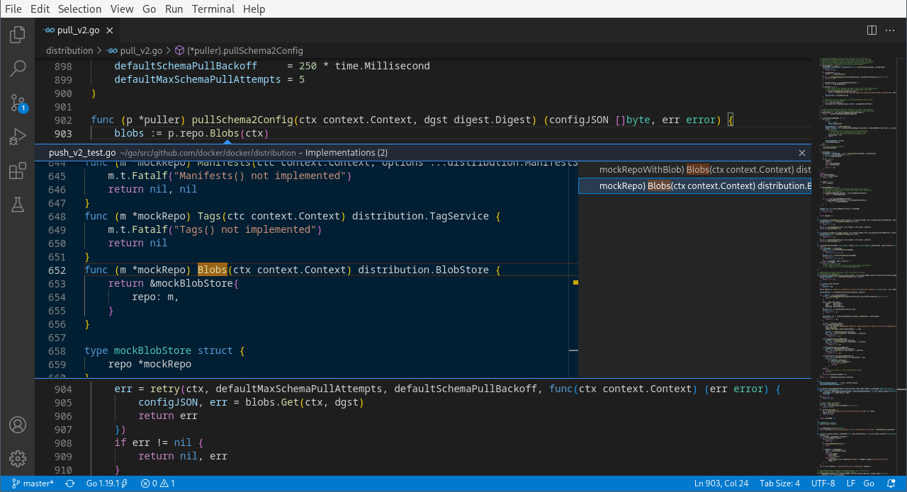
Task: Open the Accounts menu icon
Action: tap(18, 425)
